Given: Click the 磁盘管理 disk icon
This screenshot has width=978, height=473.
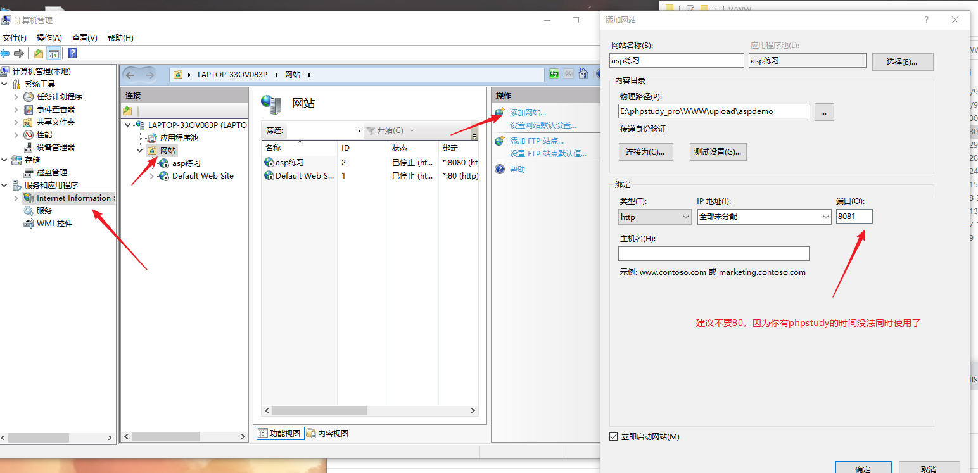Looking at the screenshot, I should click(x=29, y=172).
